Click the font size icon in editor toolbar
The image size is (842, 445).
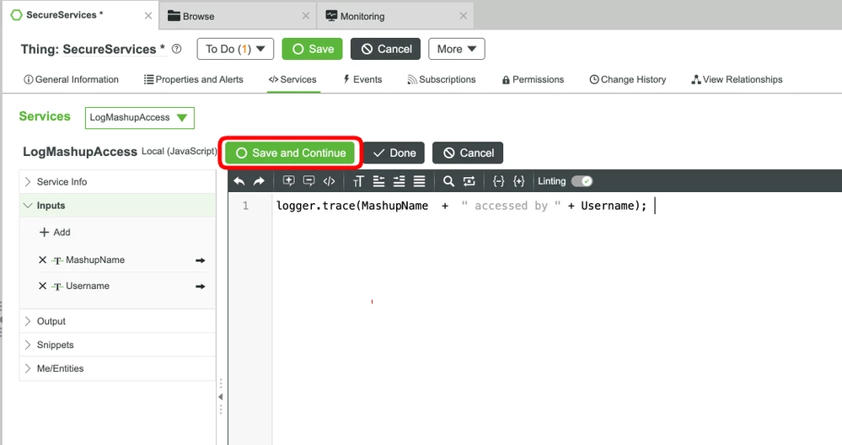point(358,181)
